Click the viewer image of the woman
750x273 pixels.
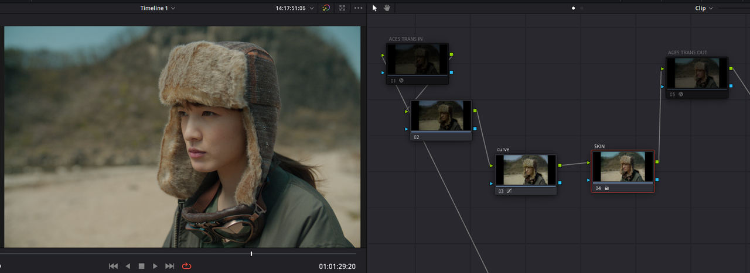point(183,137)
